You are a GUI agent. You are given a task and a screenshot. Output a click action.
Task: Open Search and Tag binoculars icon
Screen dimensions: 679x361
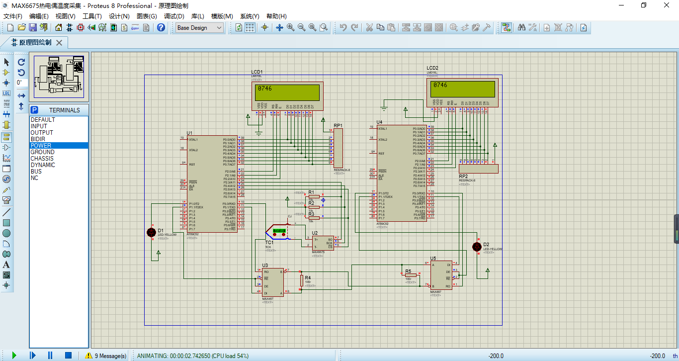pyautogui.click(x=521, y=27)
